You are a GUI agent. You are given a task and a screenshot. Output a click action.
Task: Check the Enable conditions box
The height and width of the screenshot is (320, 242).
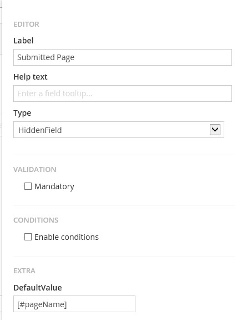pyautogui.click(x=28, y=237)
